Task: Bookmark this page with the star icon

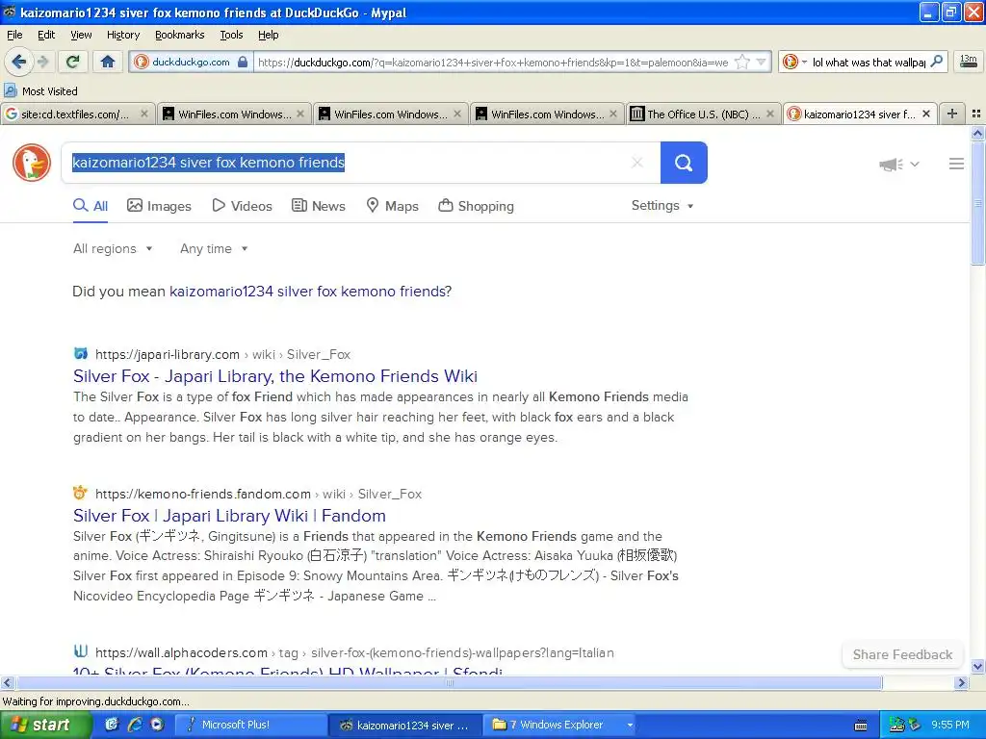Action: click(x=742, y=62)
